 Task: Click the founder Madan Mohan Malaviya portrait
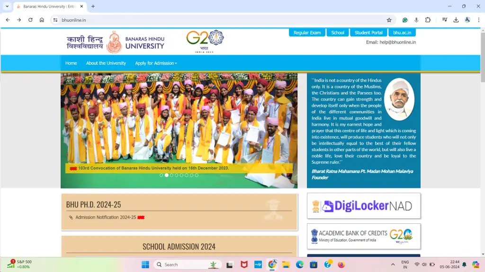click(399, 99)
